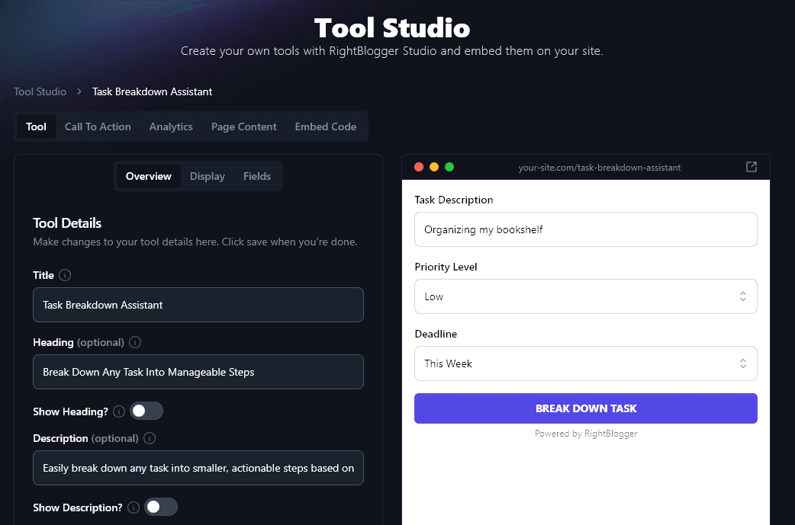
Task: Click the info icon beside Title
Action: pos(66,275)
